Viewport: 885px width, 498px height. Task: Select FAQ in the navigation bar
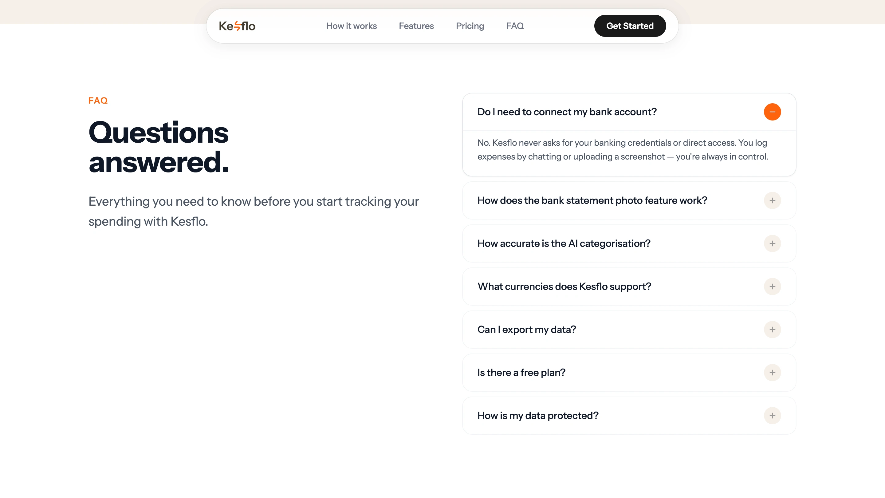(x=515, y=26)
